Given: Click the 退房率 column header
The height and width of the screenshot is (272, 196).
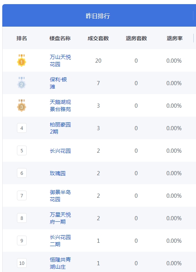Looking at the screenshot, I should (175, 38).
